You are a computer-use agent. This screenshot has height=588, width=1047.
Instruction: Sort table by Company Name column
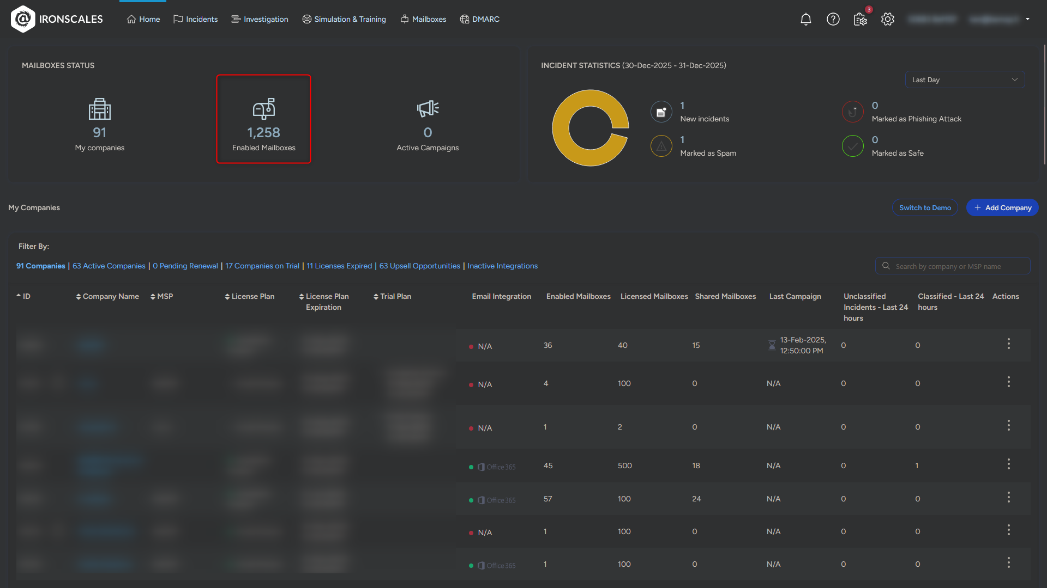coord(107,297)
